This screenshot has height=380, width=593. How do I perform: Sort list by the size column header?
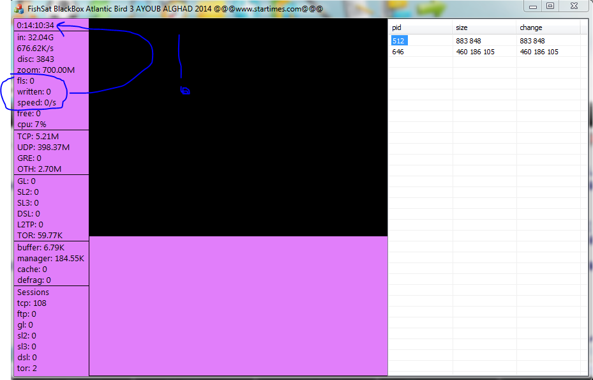pyautogui.click(x=484, y=27)
